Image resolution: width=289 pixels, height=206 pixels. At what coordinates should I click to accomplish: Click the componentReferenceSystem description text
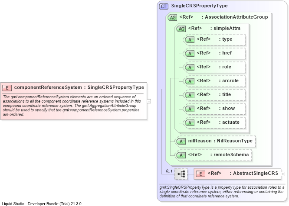pyautogui.click(x=72, y=106)
